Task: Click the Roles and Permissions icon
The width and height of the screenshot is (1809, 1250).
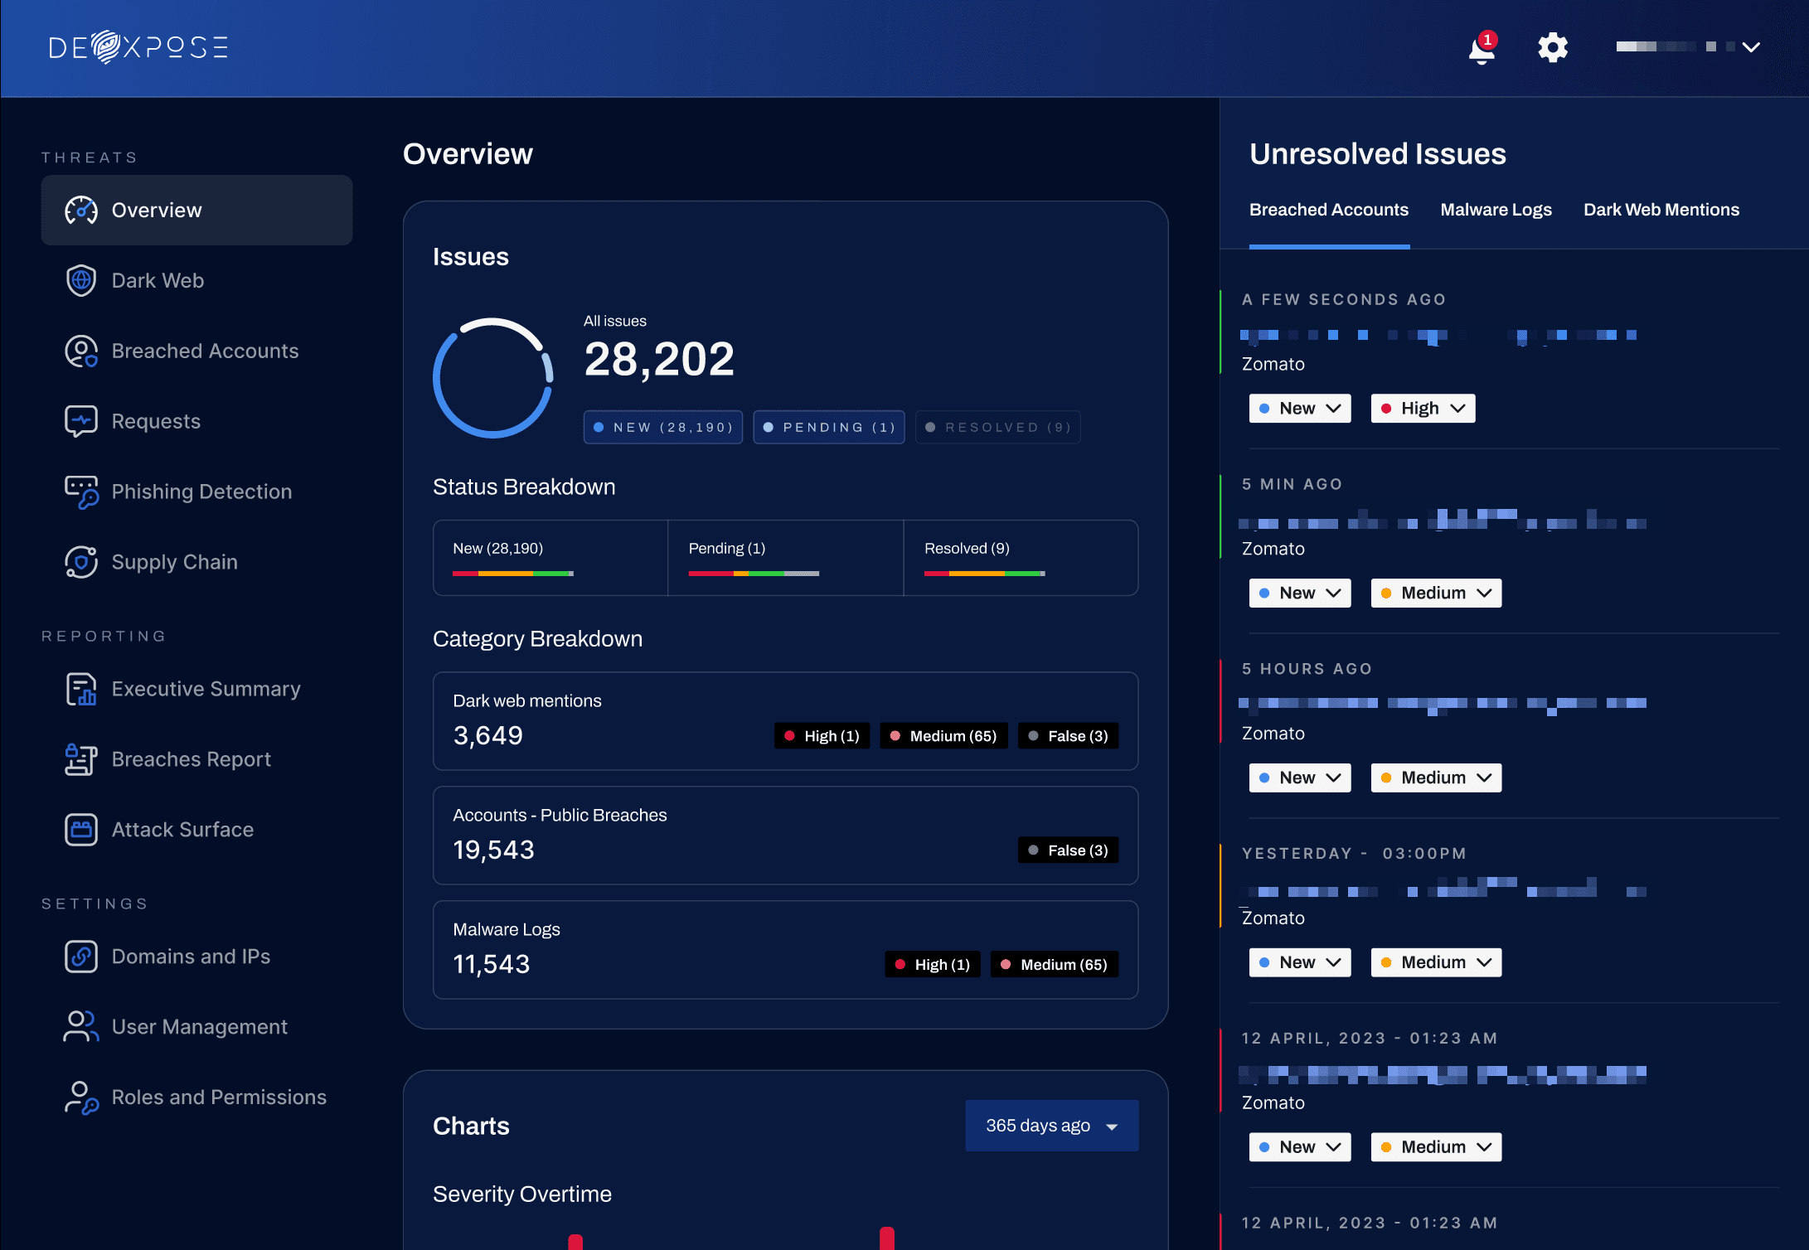Action: click(x=81, y=1097)
